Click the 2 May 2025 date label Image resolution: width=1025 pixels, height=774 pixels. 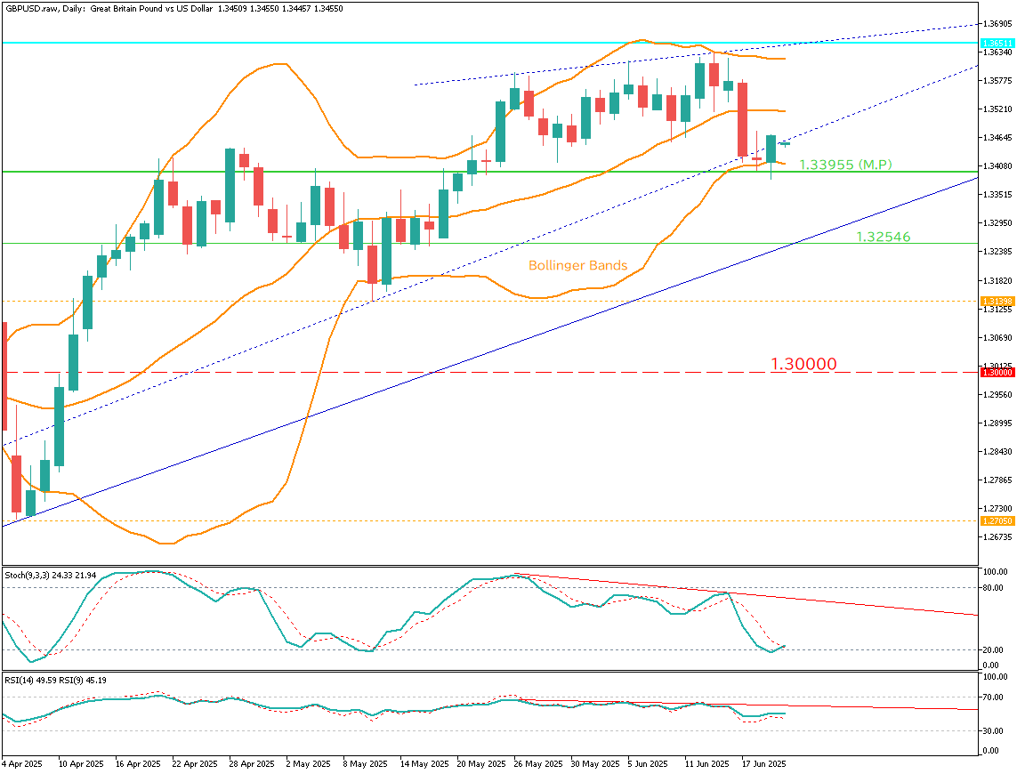(x=308, y=763)
